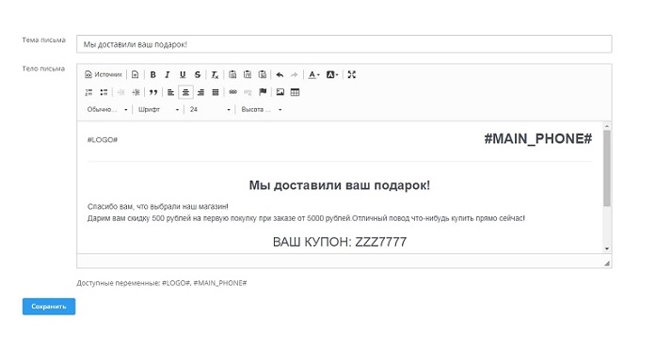Screen dimensions: 656x364
Task: Open the Шрифт font dropdown
Action: pos(158,109)
